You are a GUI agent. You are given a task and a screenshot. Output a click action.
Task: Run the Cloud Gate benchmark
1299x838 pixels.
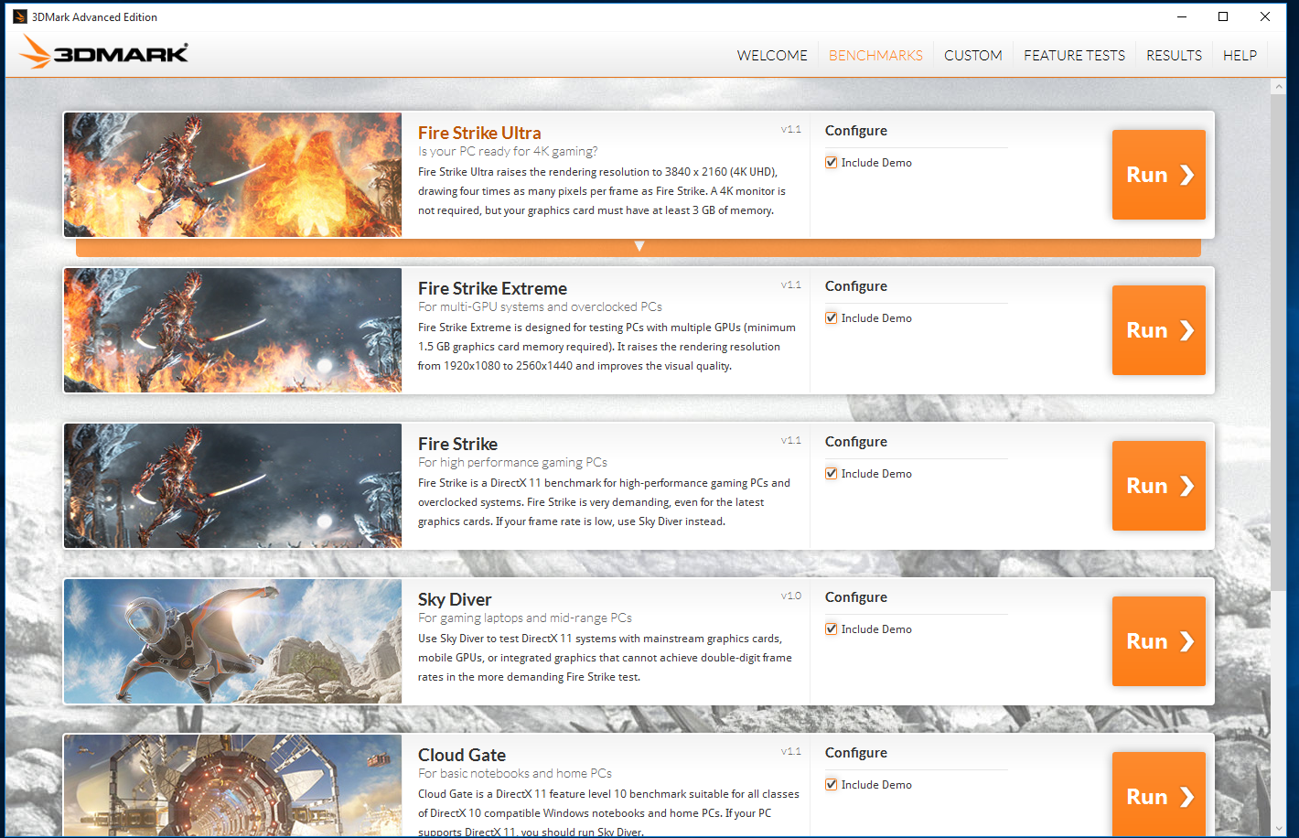click(x=1159, y=794)
